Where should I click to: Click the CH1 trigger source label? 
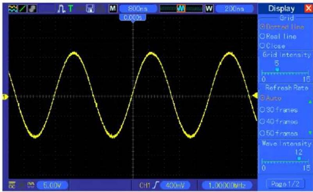(x=145, y=185)
